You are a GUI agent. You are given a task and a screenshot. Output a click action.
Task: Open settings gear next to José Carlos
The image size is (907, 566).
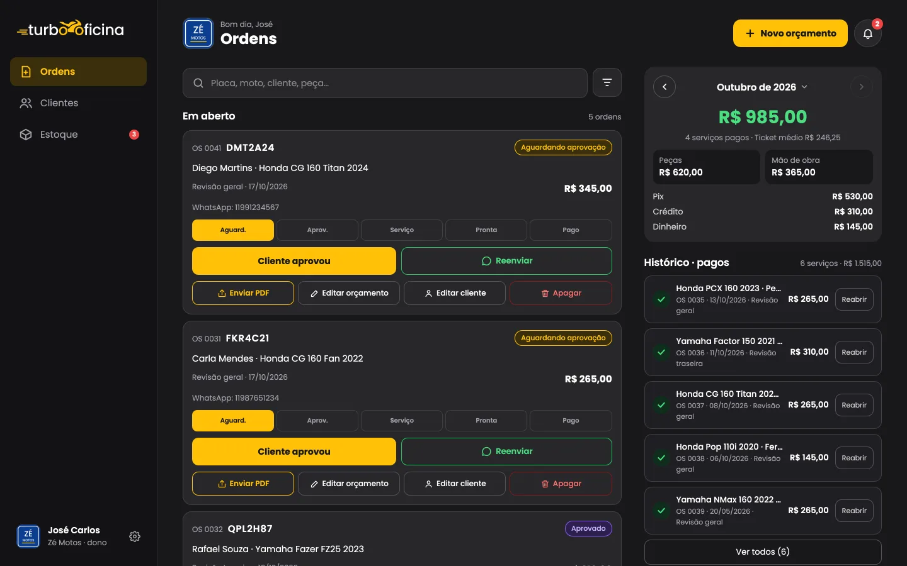coord(135,536)
